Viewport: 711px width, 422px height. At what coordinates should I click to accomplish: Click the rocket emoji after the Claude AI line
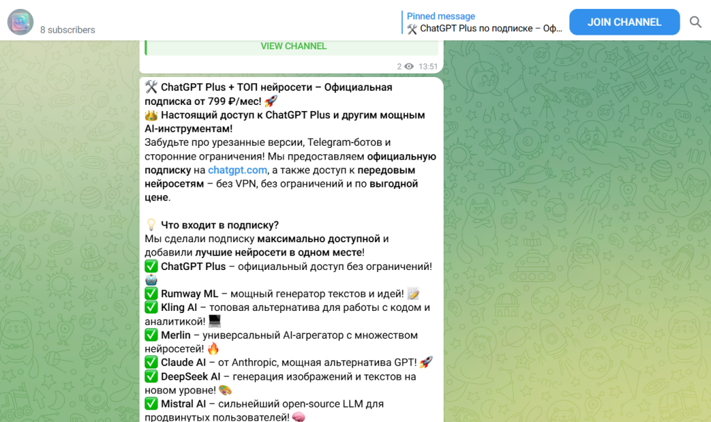(426, 361)
